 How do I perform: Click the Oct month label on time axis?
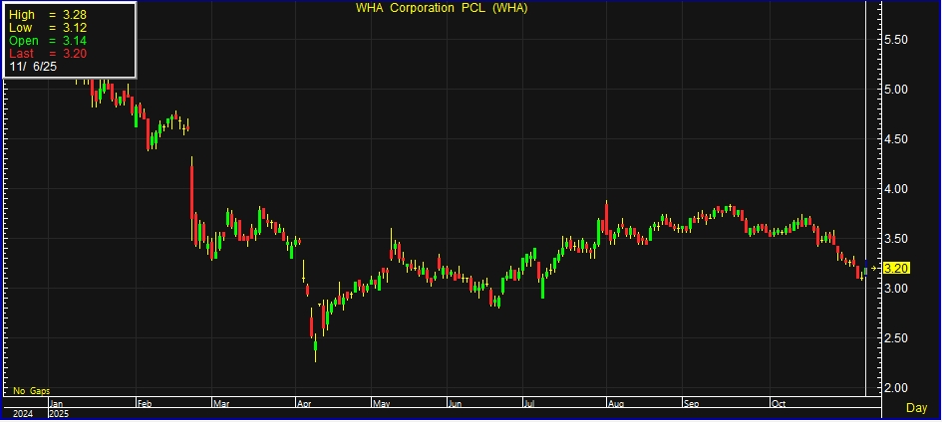778,403
